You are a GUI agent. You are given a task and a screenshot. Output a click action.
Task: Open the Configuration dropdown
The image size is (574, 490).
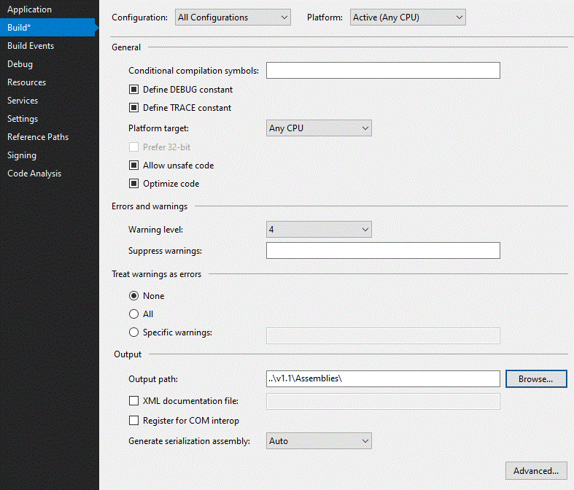click(233, 17)
